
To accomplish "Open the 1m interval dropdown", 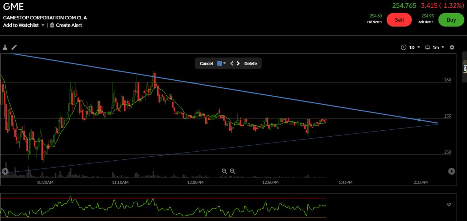I will [x=438, y=47].
